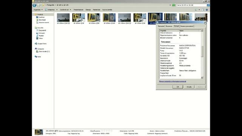Select thumbnail 18-105mm @18

coord(79,19)
